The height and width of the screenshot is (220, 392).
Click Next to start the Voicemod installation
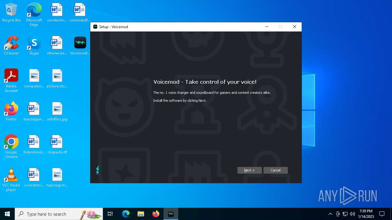click(x=249, y=170)
